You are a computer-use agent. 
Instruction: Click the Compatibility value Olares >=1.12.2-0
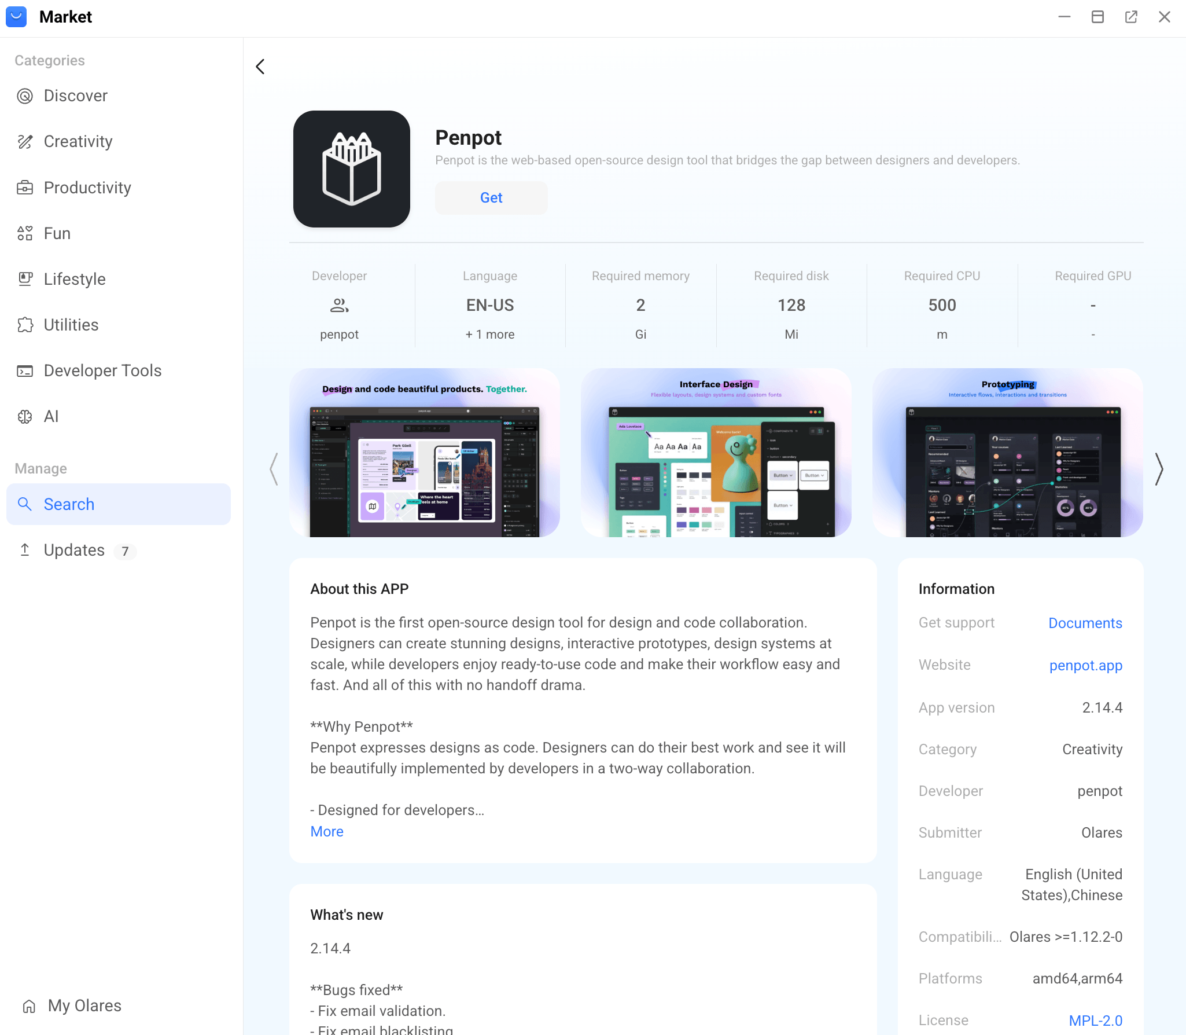tap(1066, 937)
